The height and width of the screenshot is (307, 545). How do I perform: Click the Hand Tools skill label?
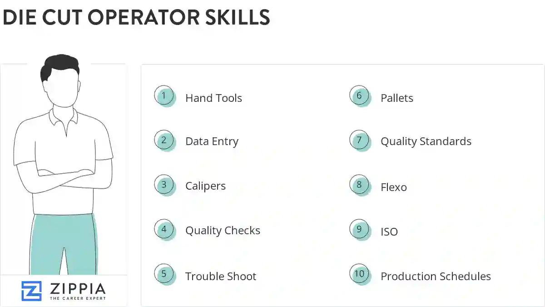[x=213, y=98]
